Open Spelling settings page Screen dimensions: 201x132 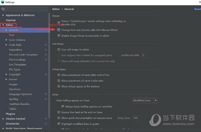pyautogui.click(x=14, y=99)
